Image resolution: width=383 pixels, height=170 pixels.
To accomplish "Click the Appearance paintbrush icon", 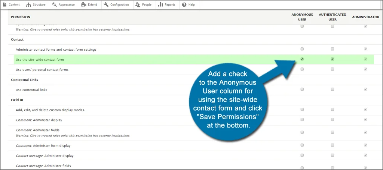I will pyautogui.click(x=54, y=4).
